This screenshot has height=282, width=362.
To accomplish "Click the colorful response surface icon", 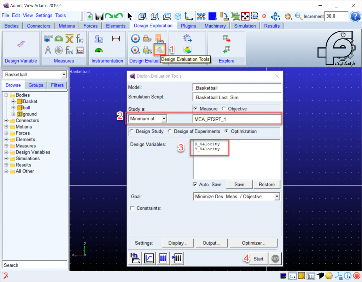I will tap(187, 49).
